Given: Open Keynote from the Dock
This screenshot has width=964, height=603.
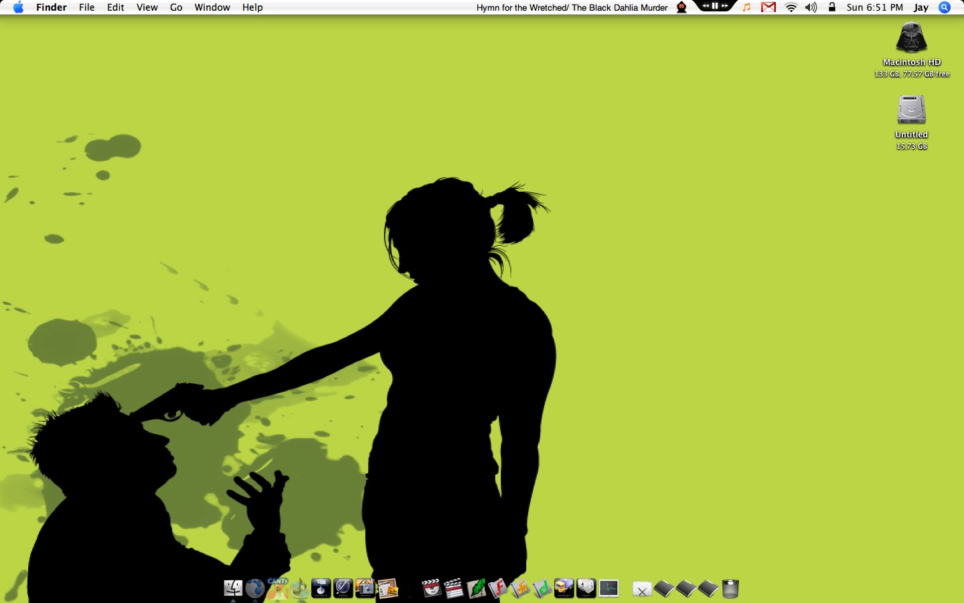Looking at the screenshot, I should [321, 588].
